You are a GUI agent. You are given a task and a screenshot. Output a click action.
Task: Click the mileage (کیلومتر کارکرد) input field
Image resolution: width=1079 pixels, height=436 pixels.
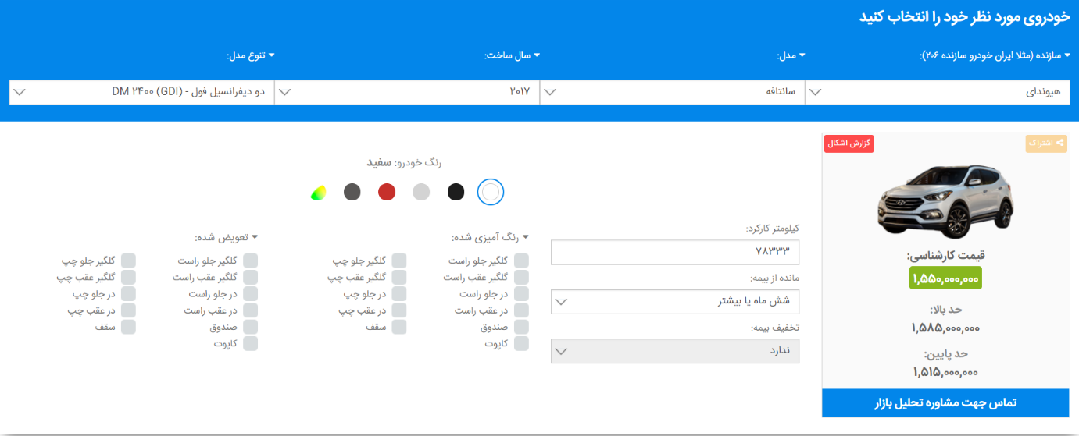[675, 252]
